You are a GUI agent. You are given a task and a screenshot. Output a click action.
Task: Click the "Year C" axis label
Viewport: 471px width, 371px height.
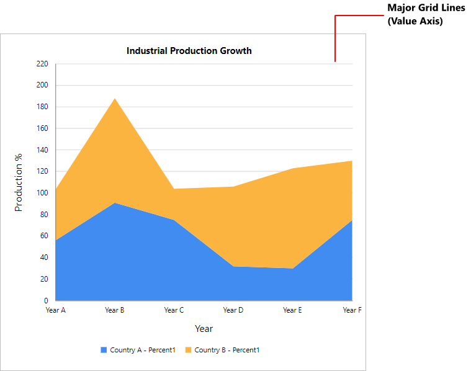coord(174,310)
